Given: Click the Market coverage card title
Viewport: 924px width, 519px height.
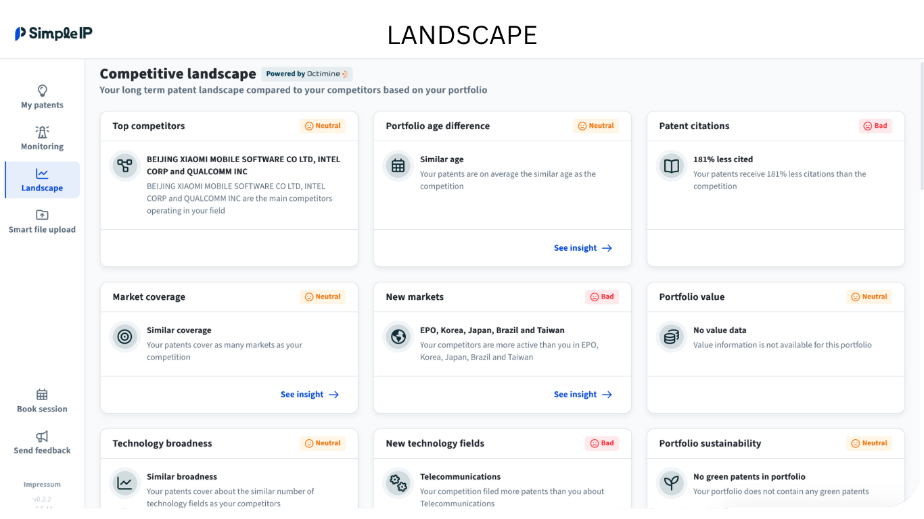Looking at the screenshot, I should 149,297.
